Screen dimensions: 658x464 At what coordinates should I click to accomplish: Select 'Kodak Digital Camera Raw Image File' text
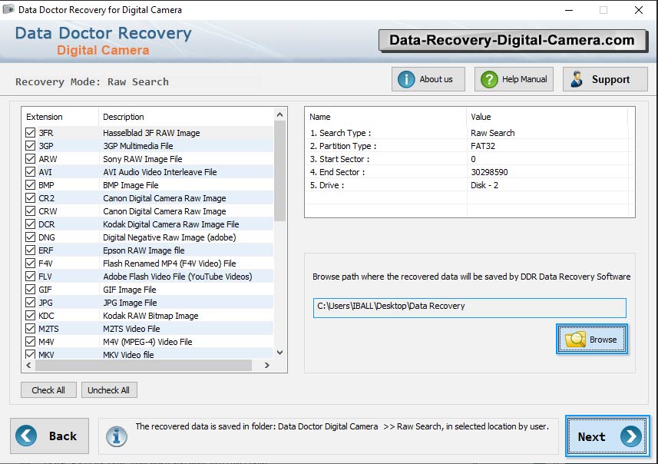(x=170, y=224)
